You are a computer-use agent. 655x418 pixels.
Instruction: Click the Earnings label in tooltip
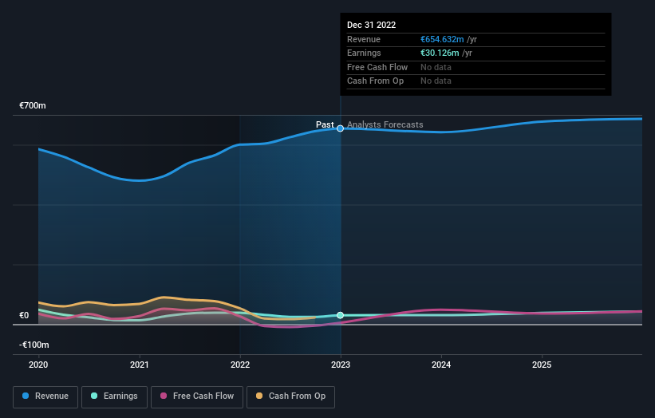tap(364, 53)
